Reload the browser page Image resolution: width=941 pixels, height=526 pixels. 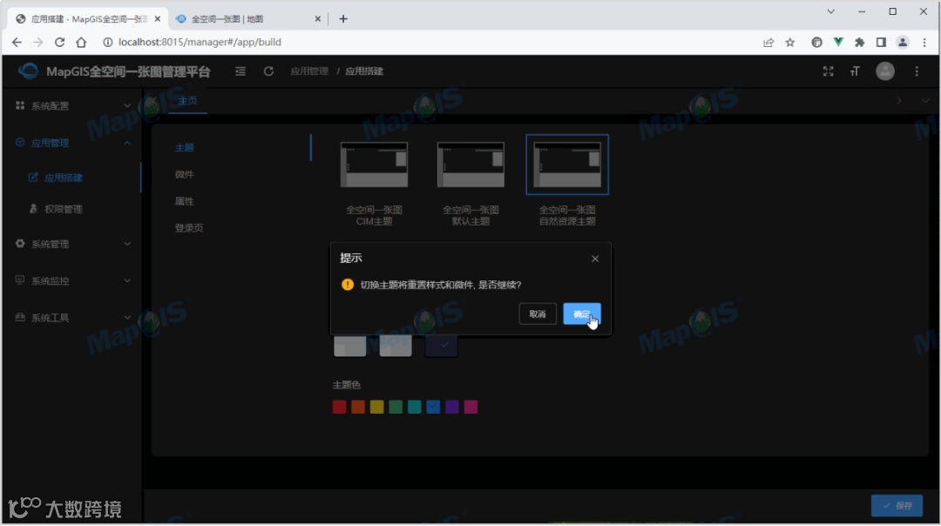click(59, 42)
